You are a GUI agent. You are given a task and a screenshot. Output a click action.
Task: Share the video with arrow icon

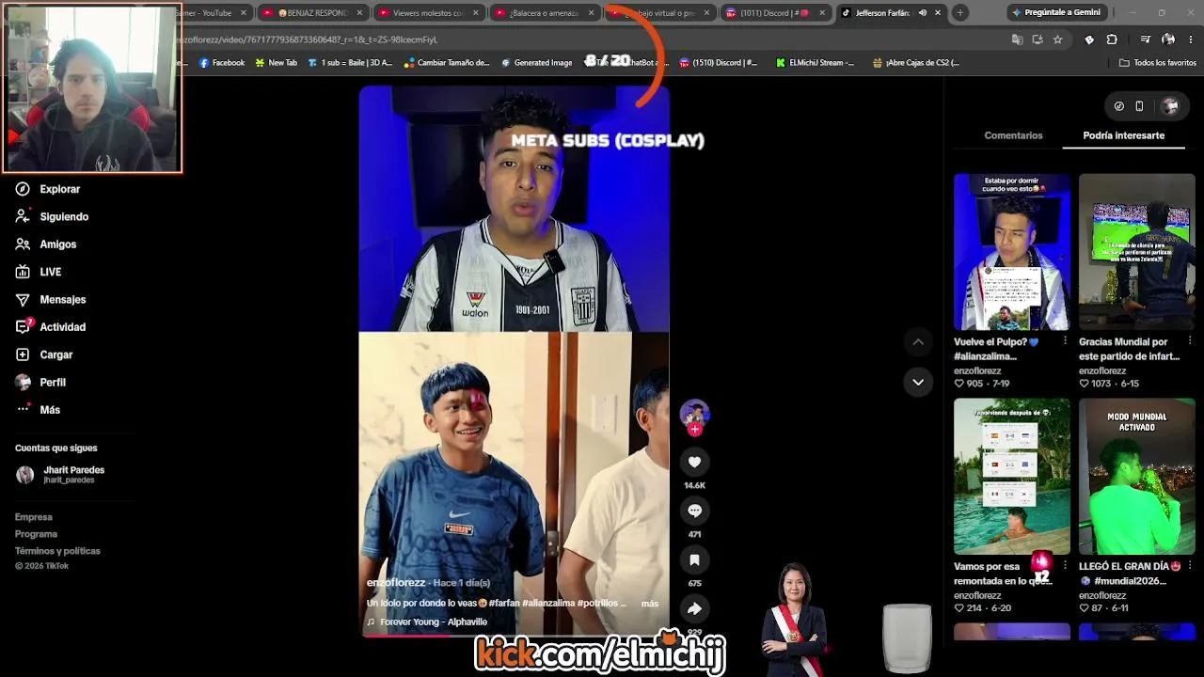coord(694,608)
